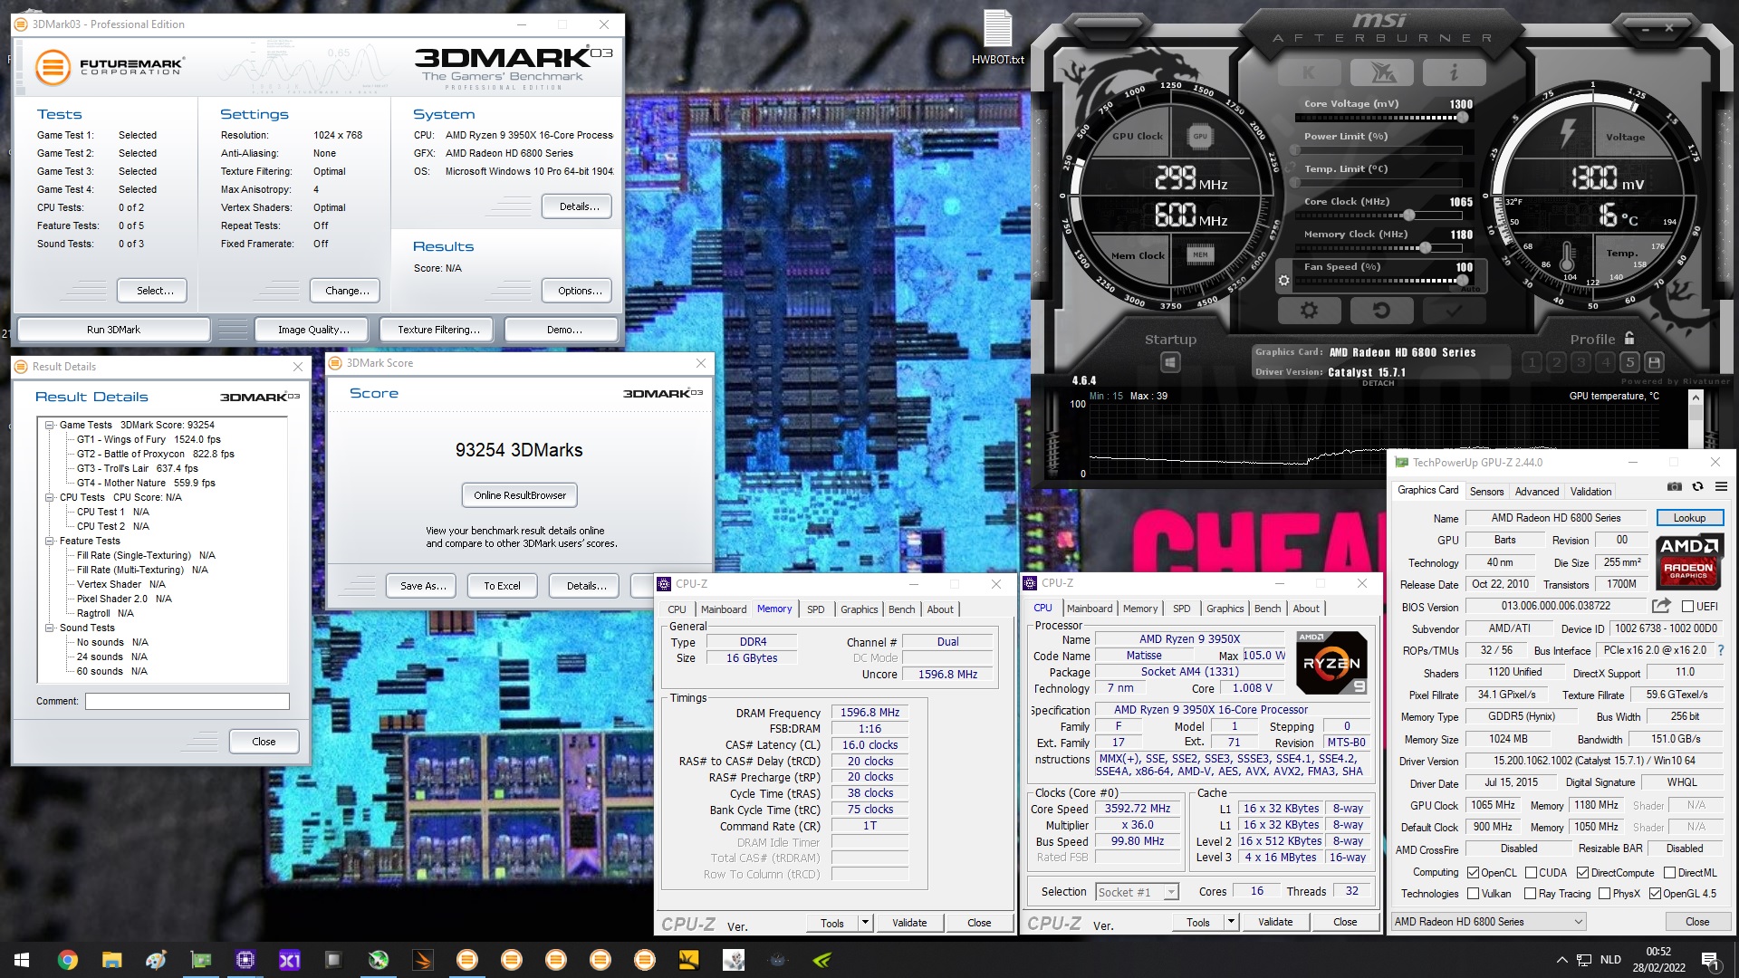Screen dimensions: 1739x978
Task: Select Afterburner profile slot 1
Action: 1532,362
